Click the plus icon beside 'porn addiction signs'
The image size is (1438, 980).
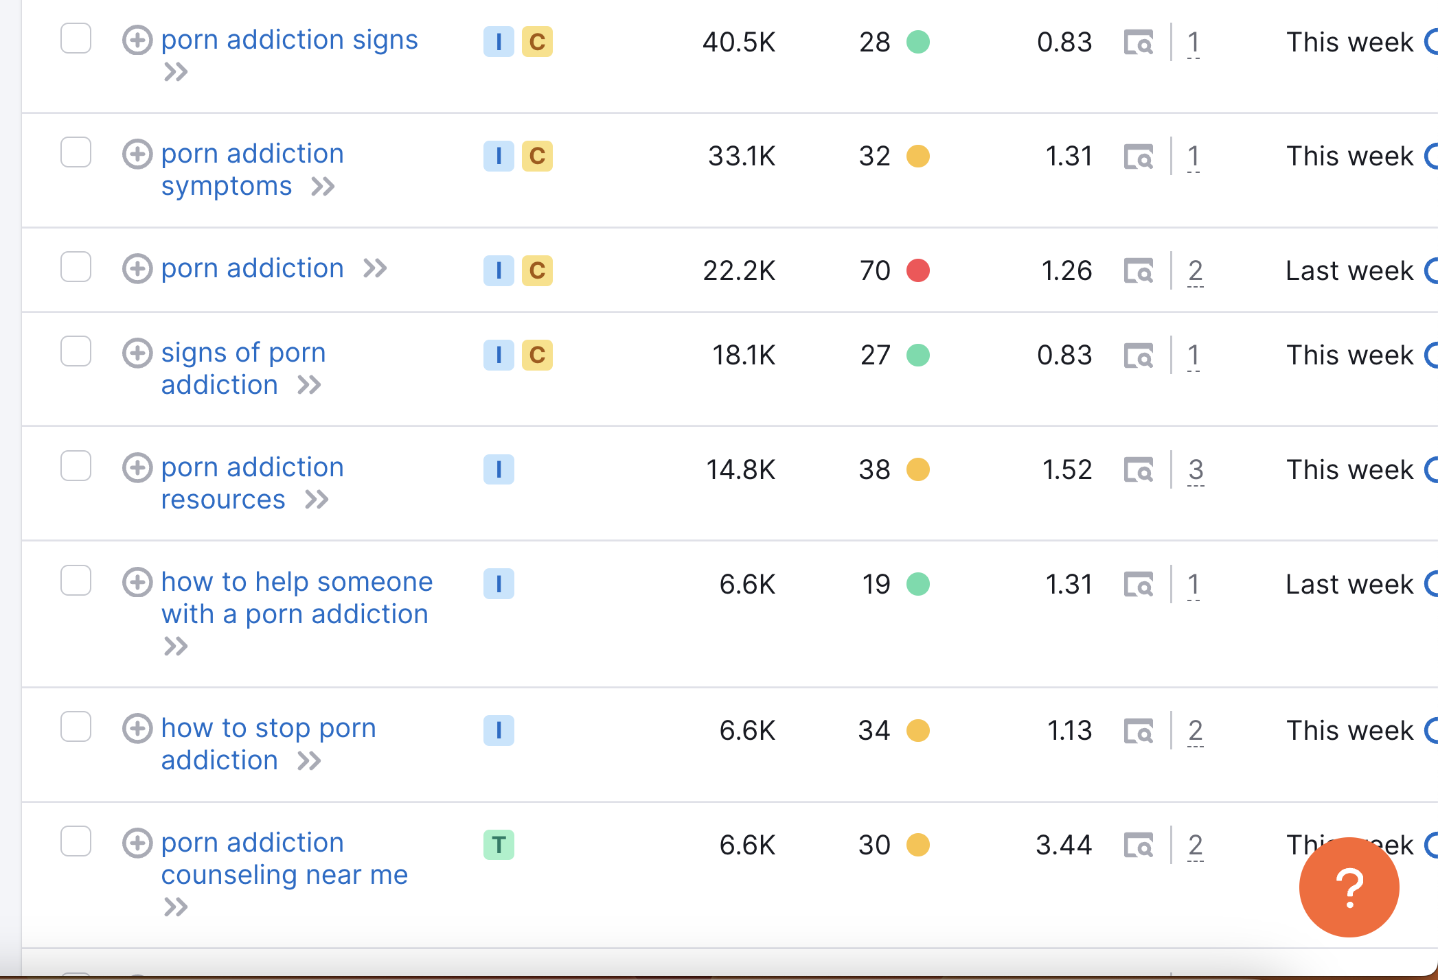(137, 40)
